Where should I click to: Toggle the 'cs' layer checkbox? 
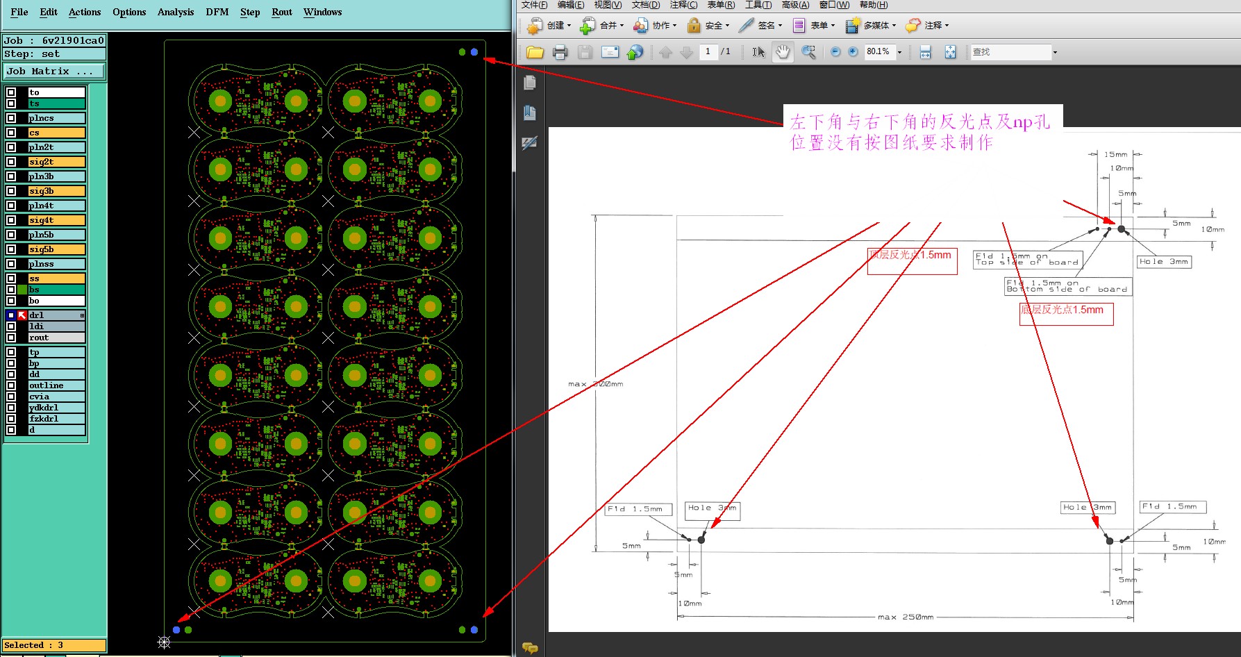tap(11, 133)
